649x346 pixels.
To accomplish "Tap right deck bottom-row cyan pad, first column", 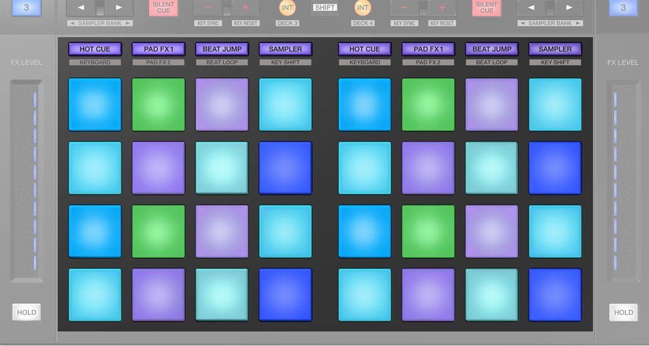I will coord(365,295).
